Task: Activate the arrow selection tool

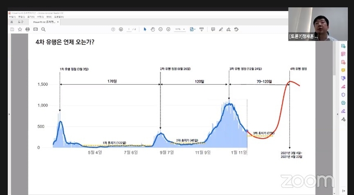Action: point(145,29)
